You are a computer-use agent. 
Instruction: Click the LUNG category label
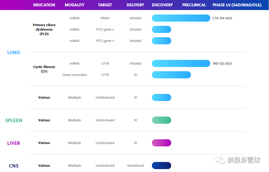(x=14, y=52)
